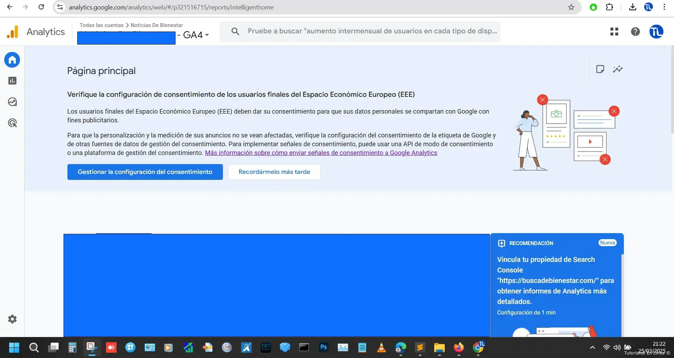This screenshot has width=674, height=358.
Task: Reload the Analytics page
Action: (41, 7)
